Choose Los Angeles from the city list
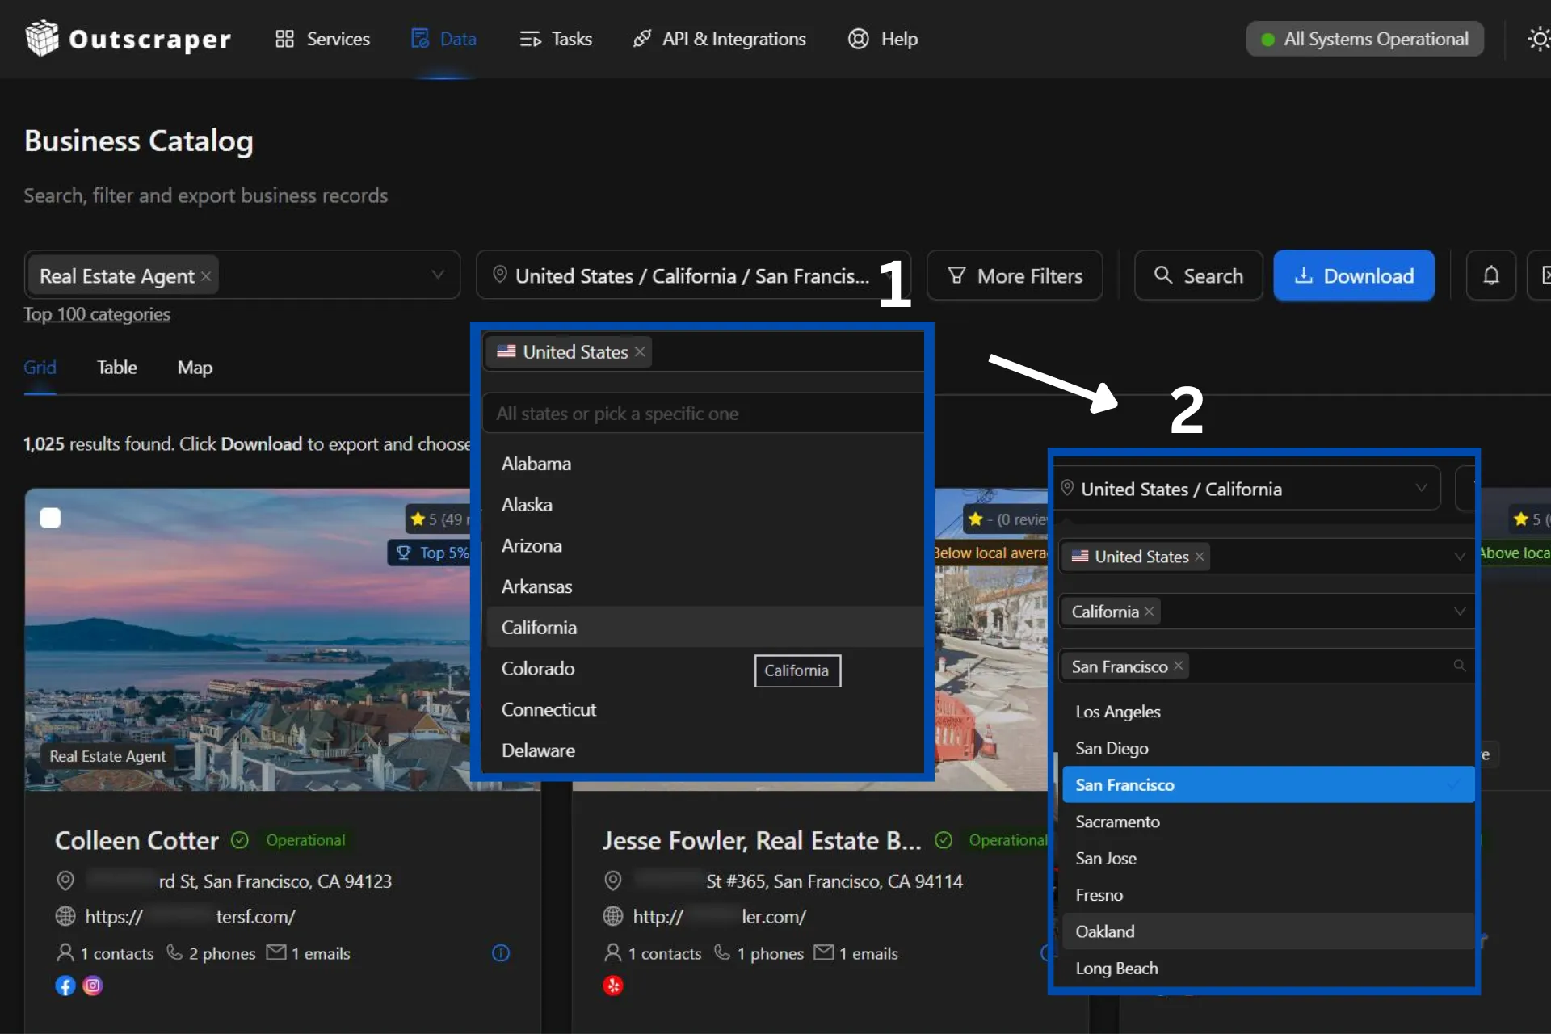This screenshot has height=1034, width=1551. tap(1268, 712)
